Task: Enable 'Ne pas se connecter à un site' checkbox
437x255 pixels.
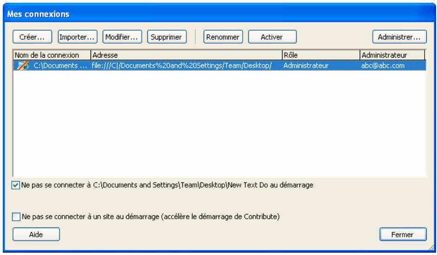Action: 16,217
